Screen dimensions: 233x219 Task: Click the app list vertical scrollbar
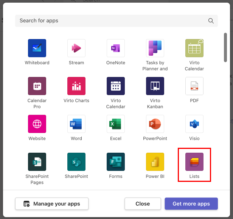click(x=225, y=47)
